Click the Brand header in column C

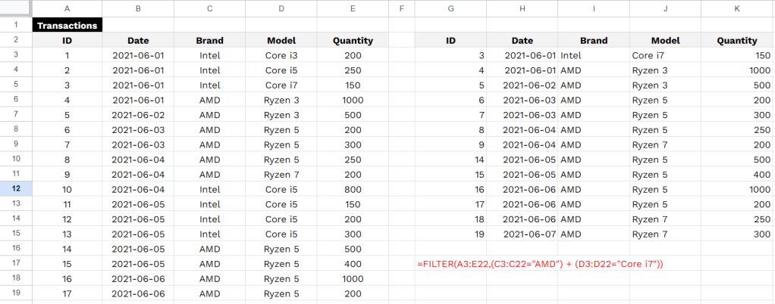coord(209,41)
